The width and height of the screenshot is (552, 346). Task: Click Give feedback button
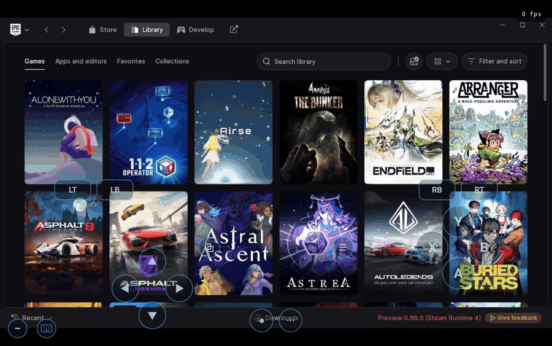coord(513,318)
